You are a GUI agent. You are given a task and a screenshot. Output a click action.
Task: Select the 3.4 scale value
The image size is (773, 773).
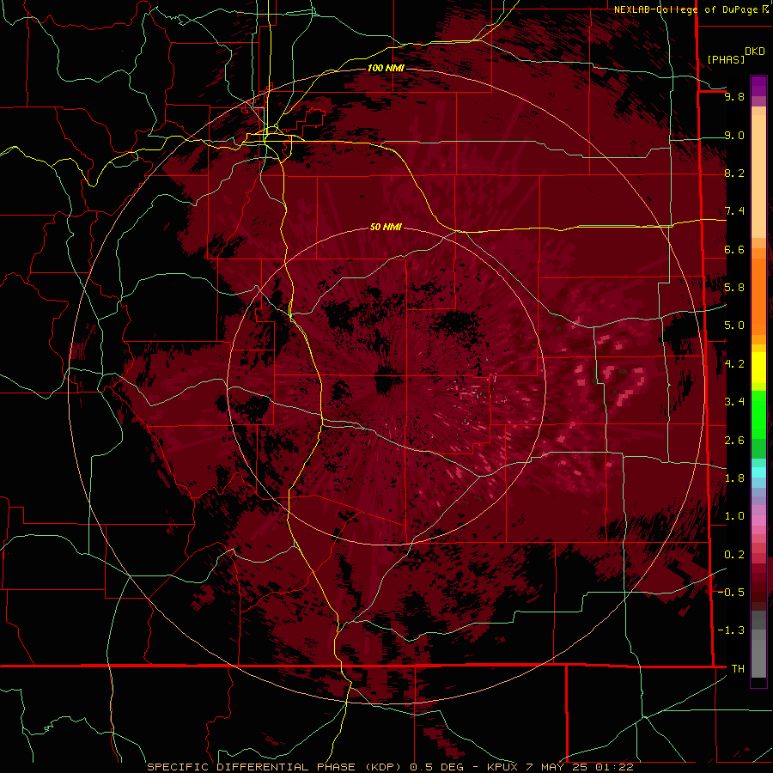(734, 402)
